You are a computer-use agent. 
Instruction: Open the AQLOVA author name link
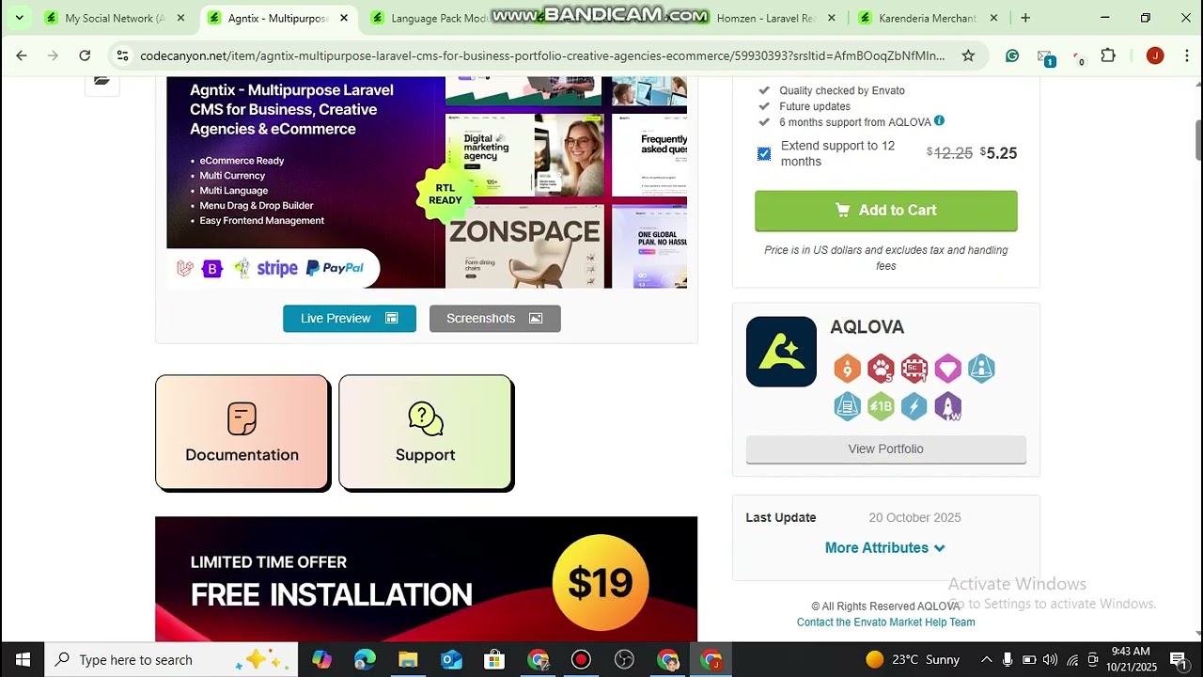click(867, 327)
